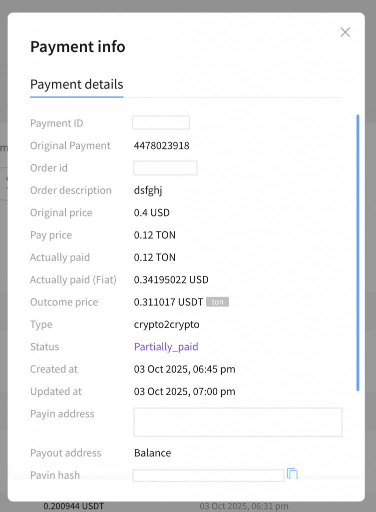Click the 0.34195022 USD fiat amount
Viewport: 376px width, 512px height.
pos(171,280)
